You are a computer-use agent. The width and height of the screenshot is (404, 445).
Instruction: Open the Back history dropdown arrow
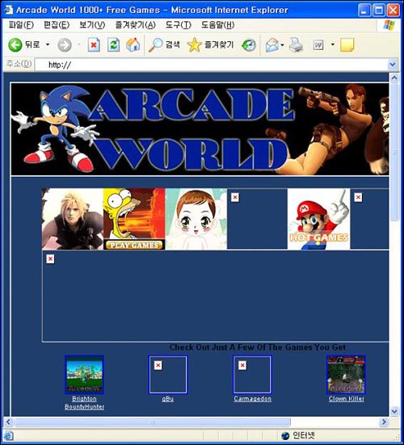[x=48, y=44]
